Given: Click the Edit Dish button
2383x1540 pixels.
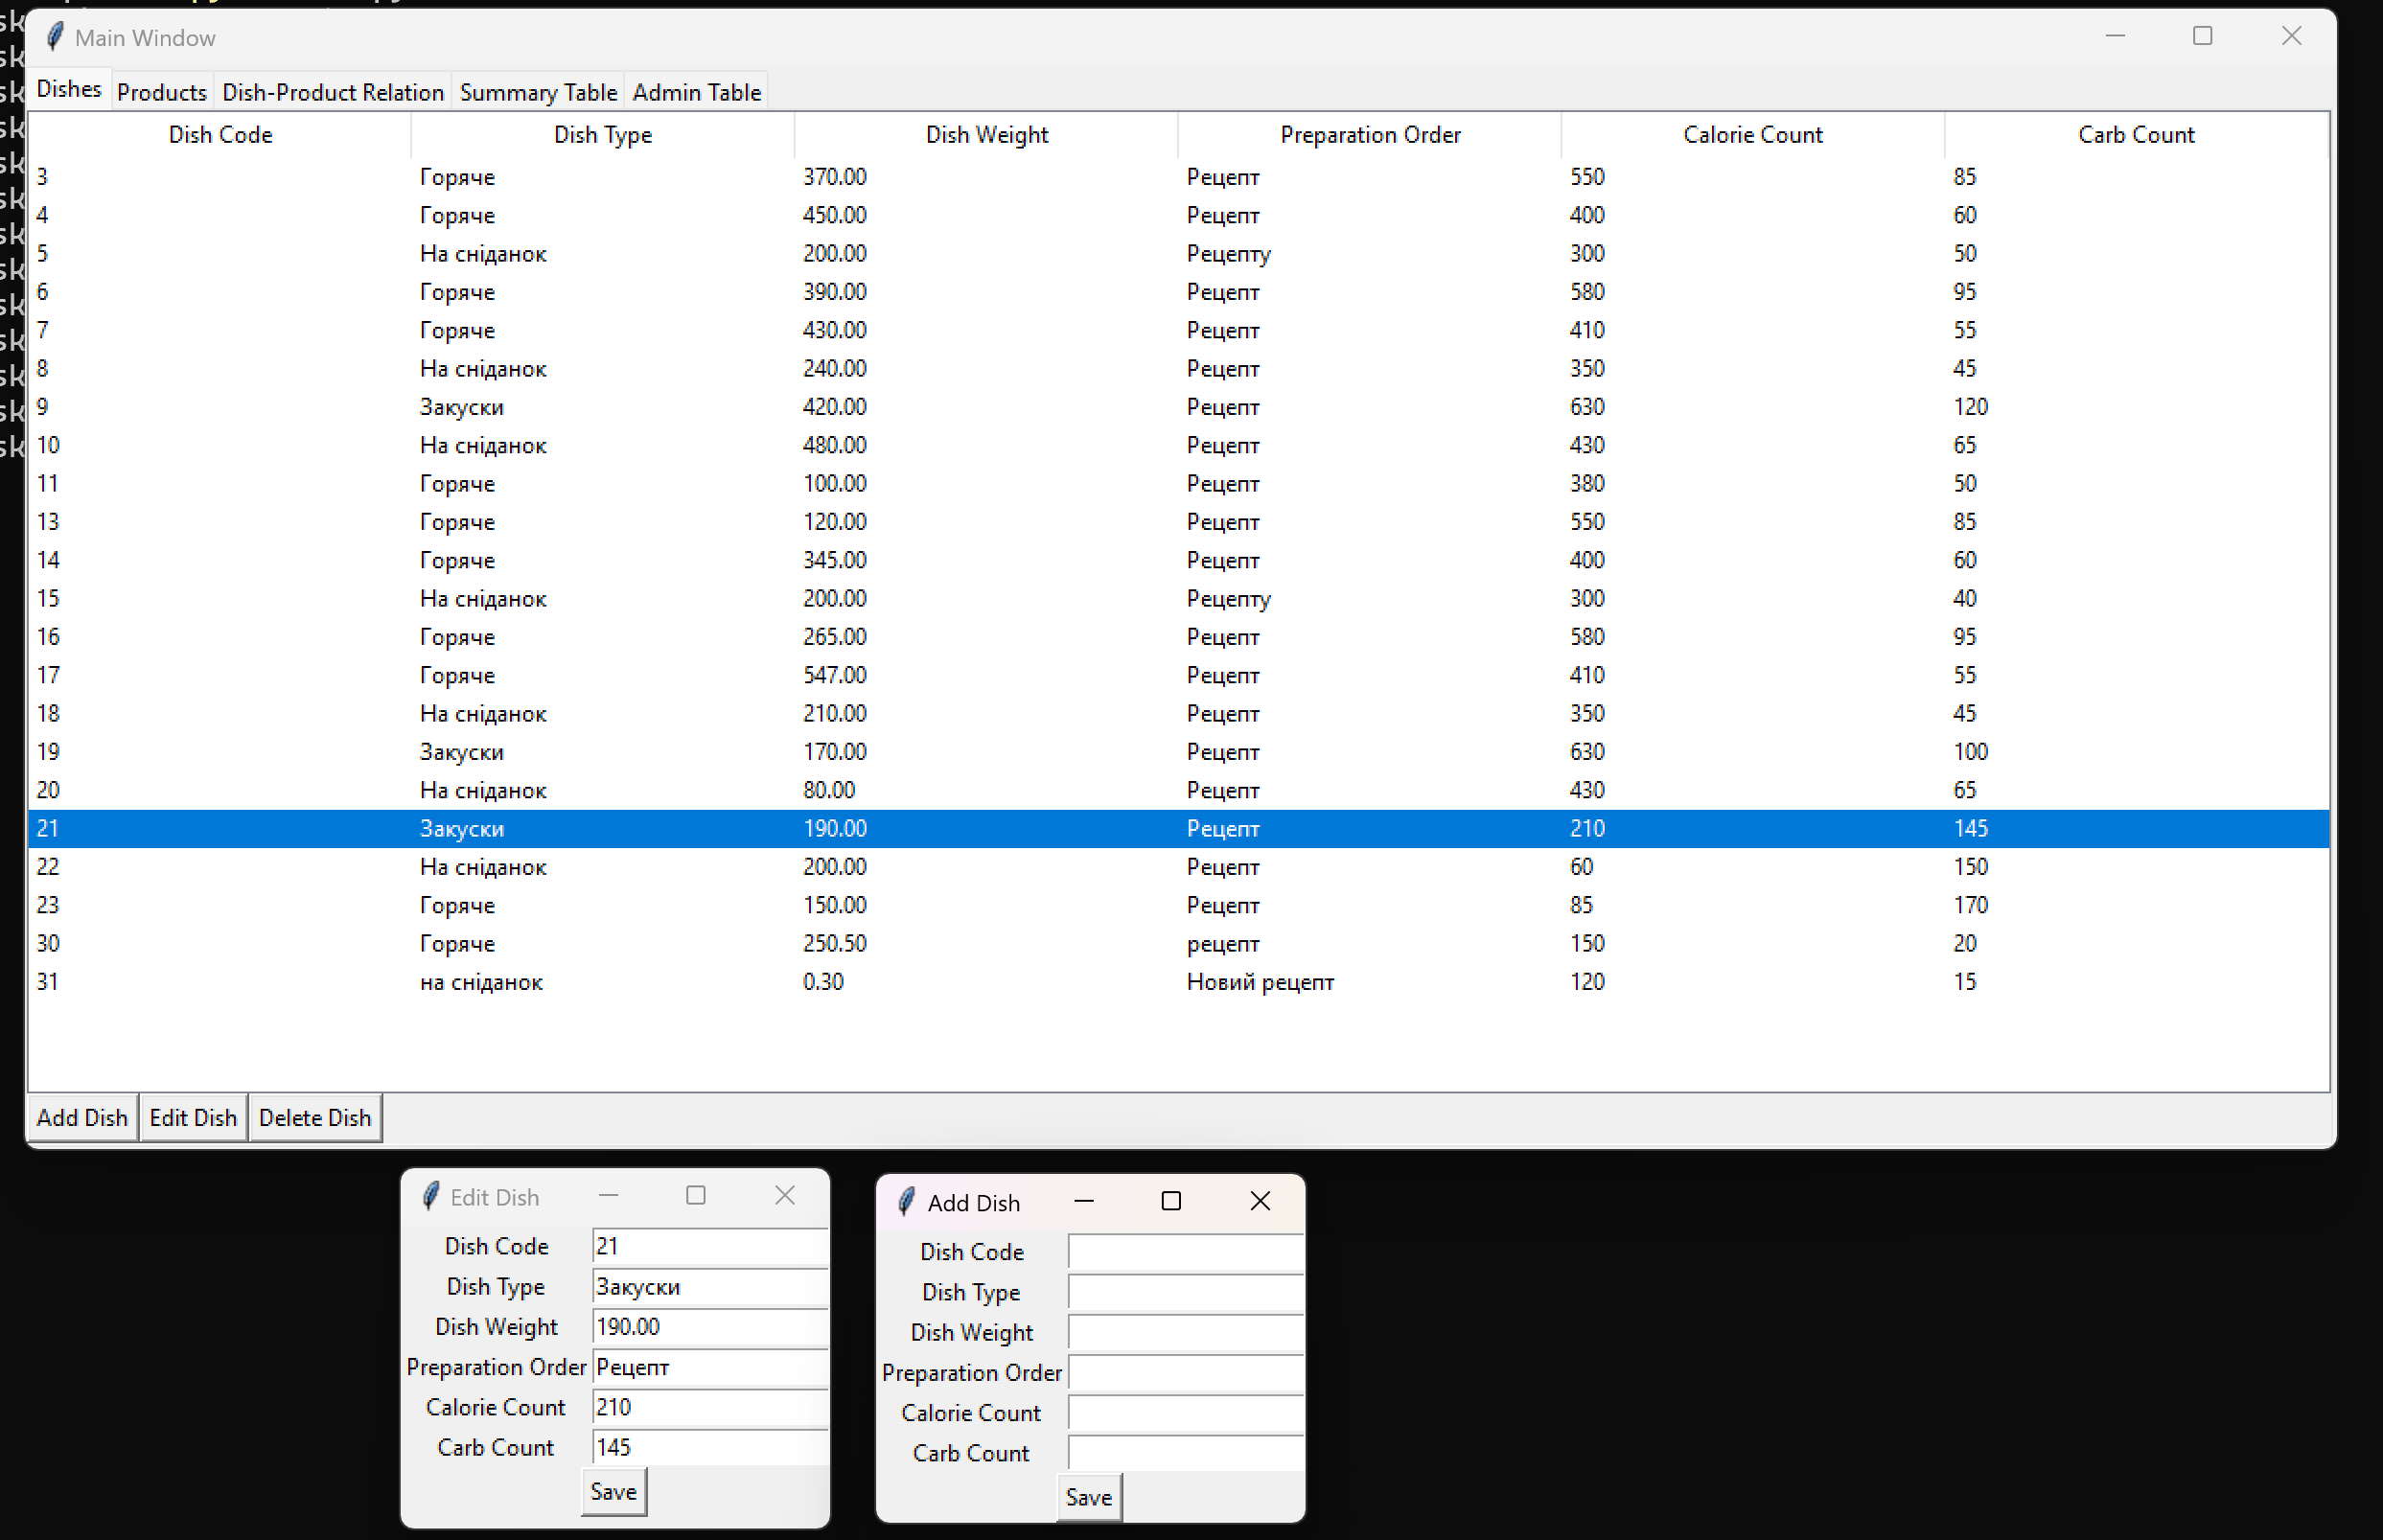Looking at the screenshot, I should (x=193, y=1117).
